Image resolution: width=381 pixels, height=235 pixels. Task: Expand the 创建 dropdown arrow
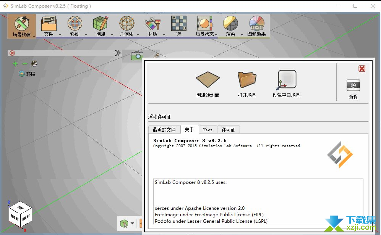112,35
